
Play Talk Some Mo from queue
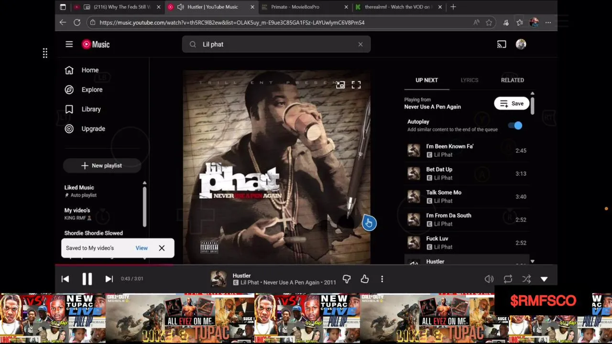[x=467, y=196]
